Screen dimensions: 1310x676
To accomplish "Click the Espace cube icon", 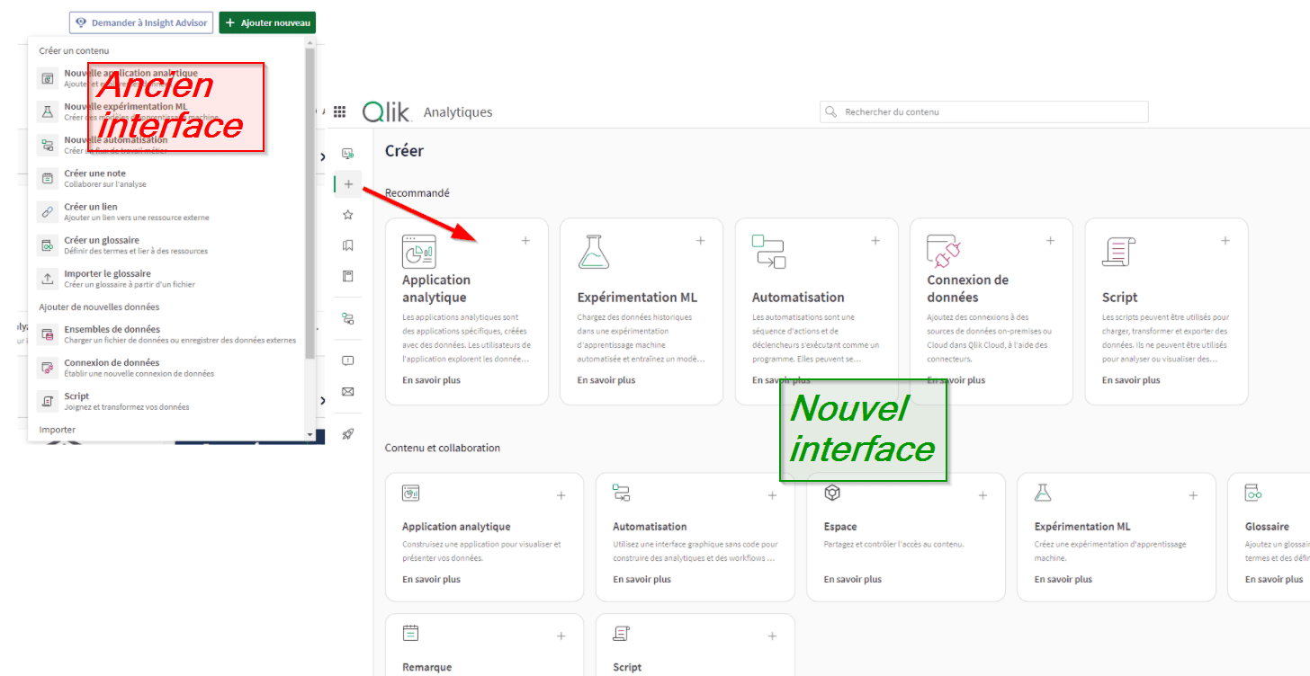I will pos(832,493).
